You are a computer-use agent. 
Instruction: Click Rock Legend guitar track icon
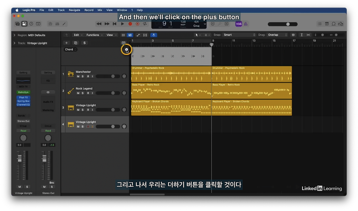[71, 91]
